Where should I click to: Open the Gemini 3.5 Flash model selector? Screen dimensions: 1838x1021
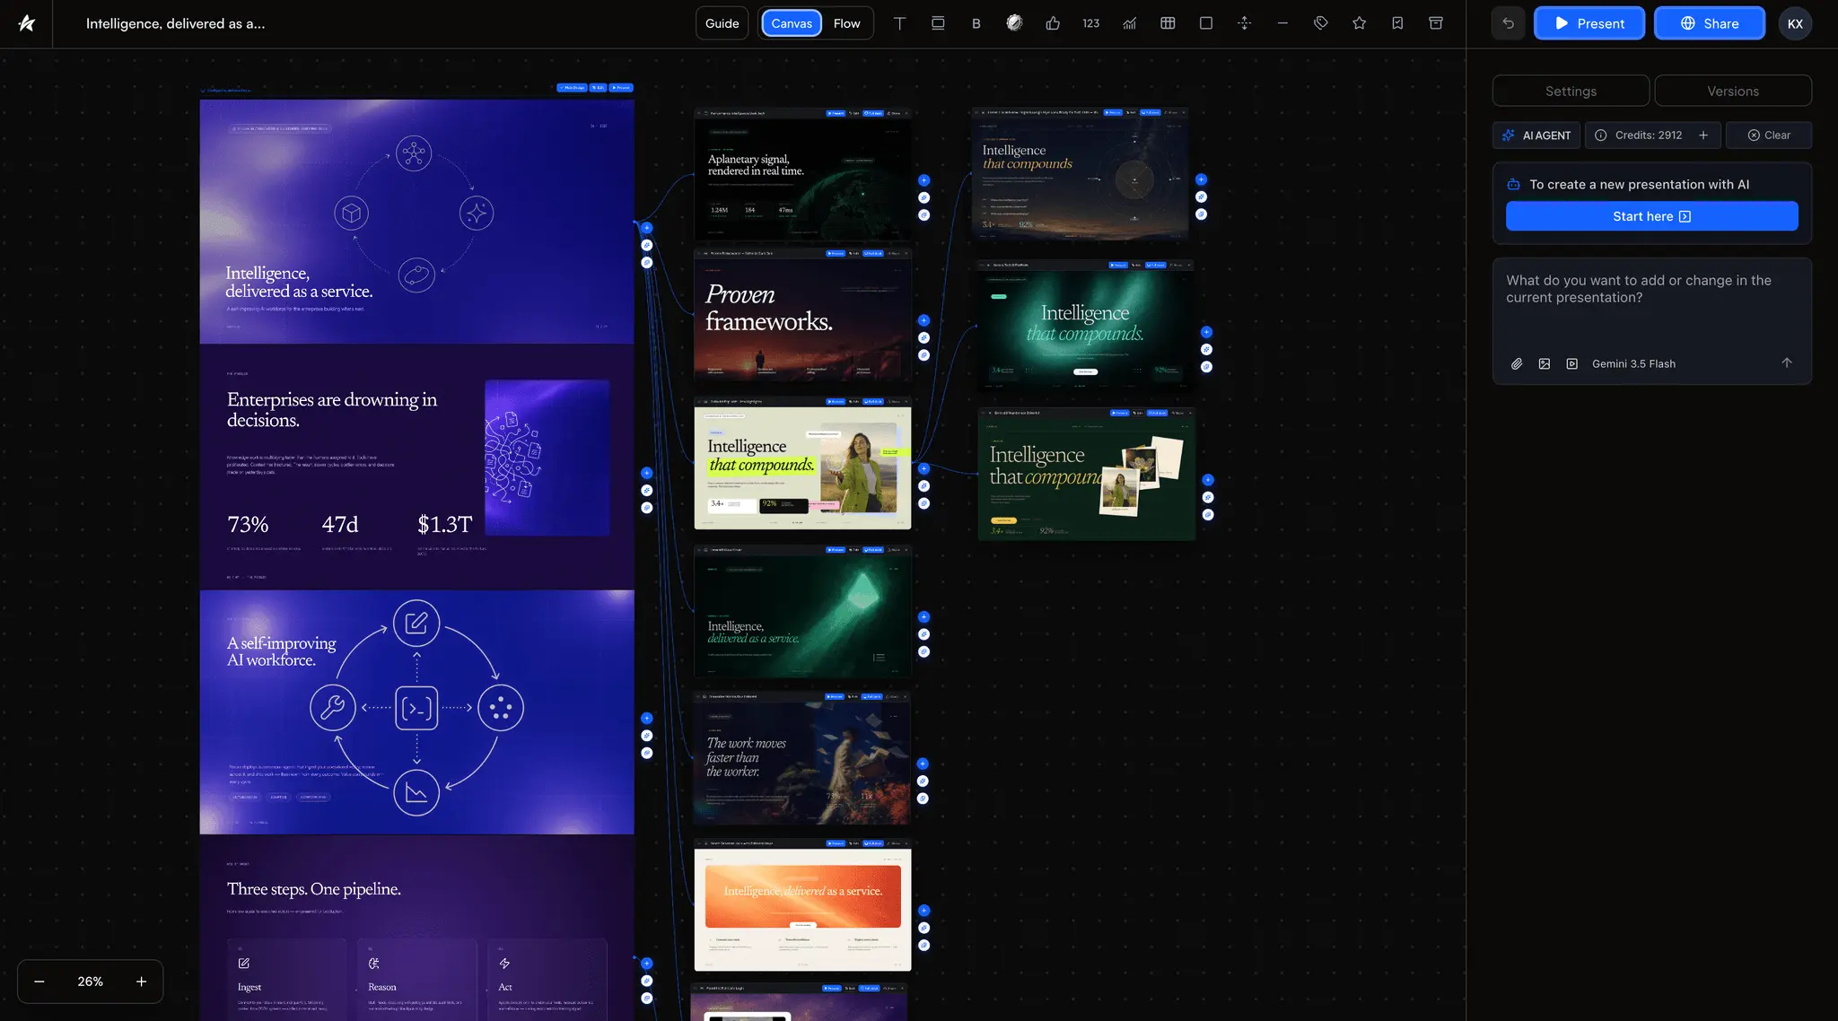(x=1633, y=363)
